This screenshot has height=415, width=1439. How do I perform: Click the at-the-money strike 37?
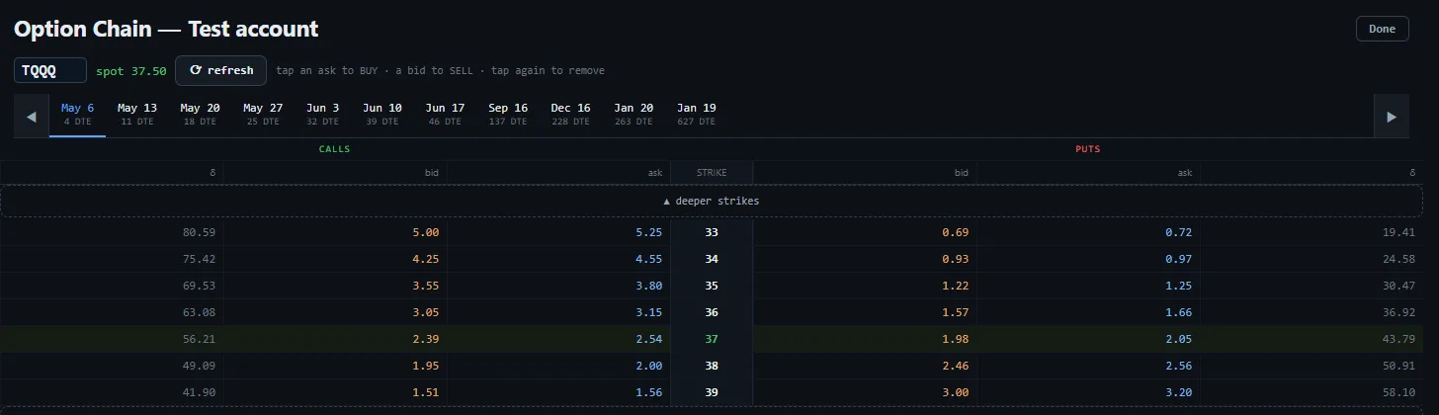pyautogui.click(x=712, y=339)
